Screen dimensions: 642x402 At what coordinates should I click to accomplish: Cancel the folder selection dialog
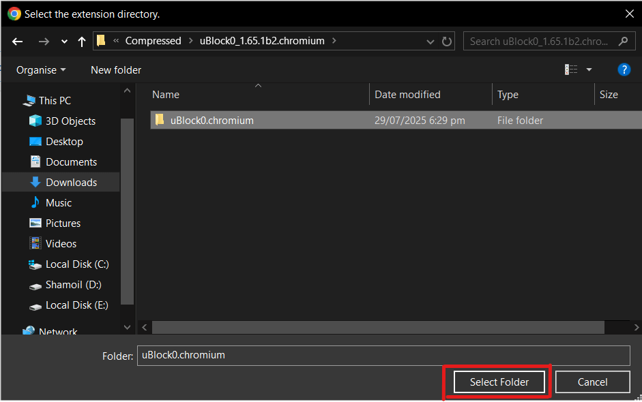[x=592, y=382]
